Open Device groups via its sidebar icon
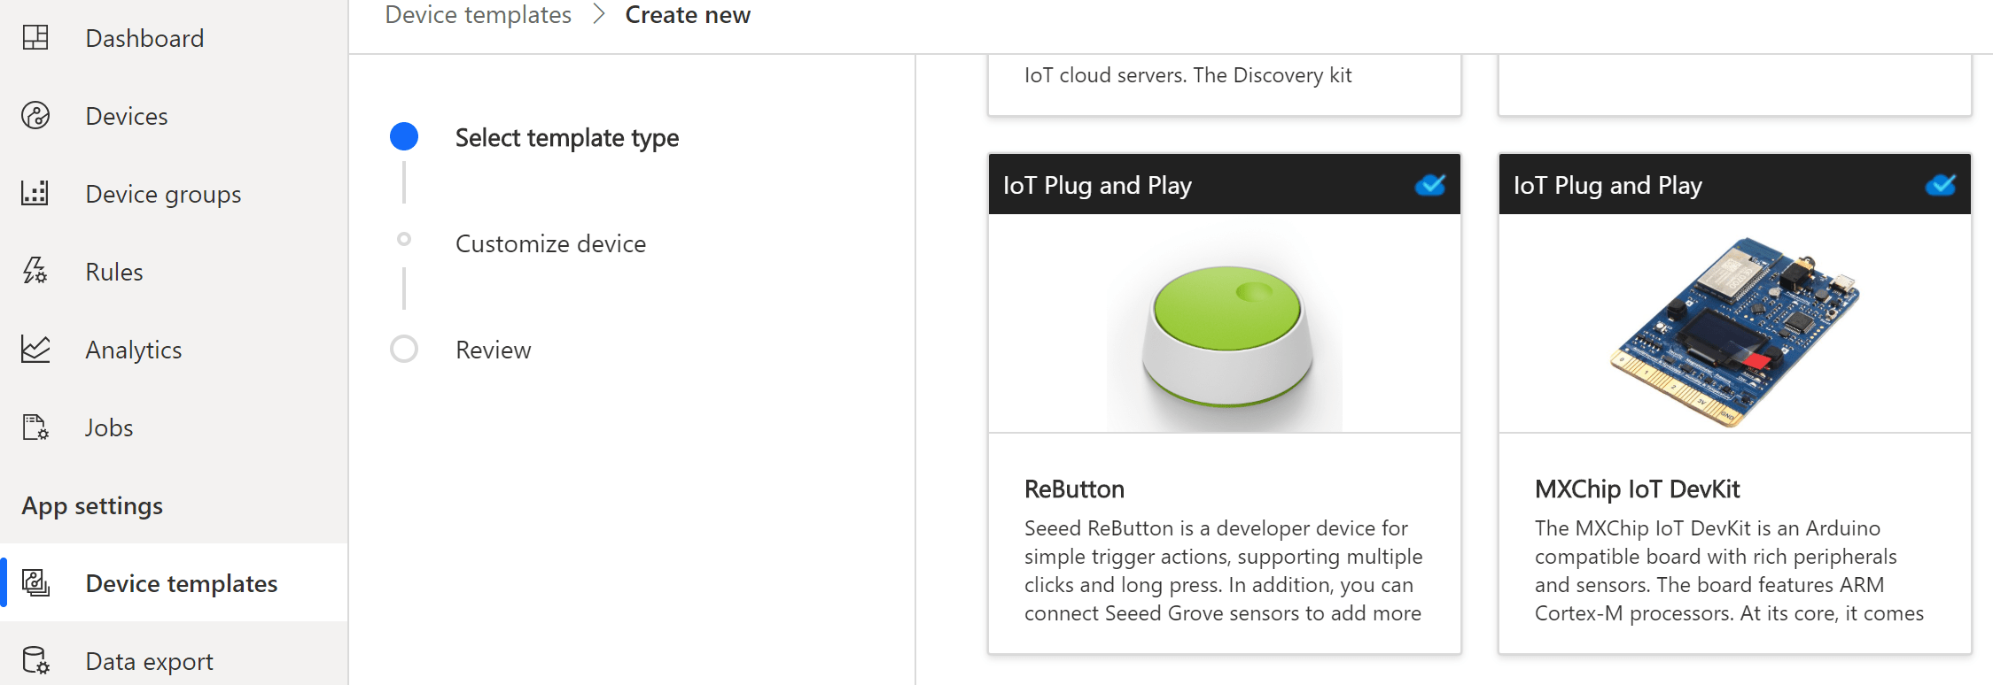Screen dimensions: 1993x685 (34, 193)
